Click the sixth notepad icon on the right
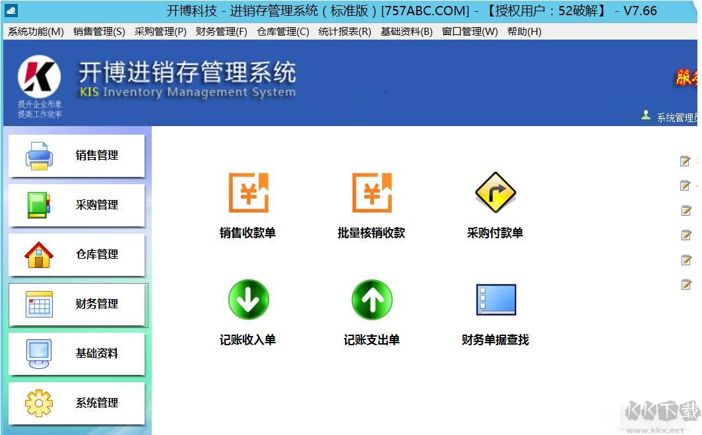This screenshot has width=702, height=435. [686, 284]
